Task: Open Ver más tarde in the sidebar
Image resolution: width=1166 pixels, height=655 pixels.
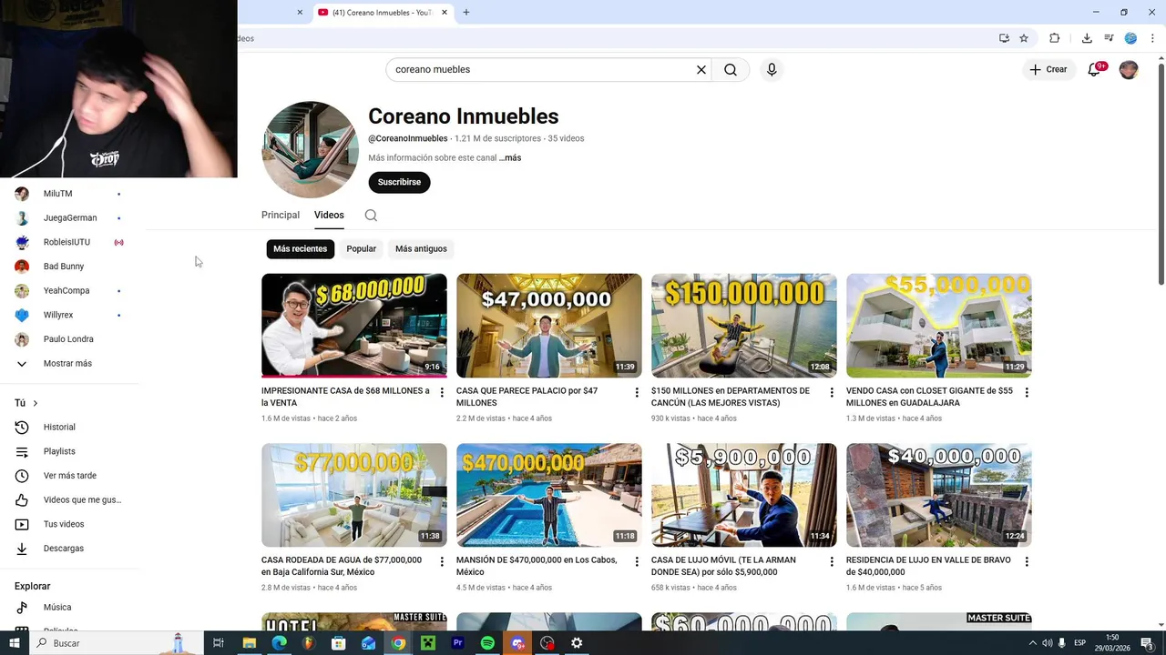Action: [x=68, y=476]
